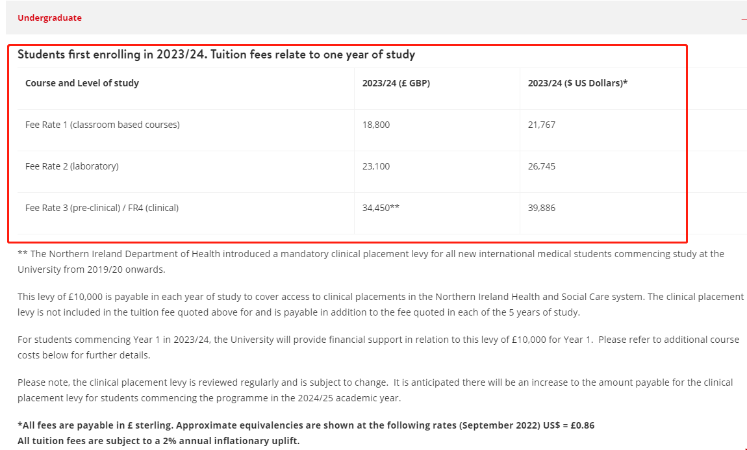
Task: Select the '2023/24 (£ GBP)' column header
Action: pos(396,83)
